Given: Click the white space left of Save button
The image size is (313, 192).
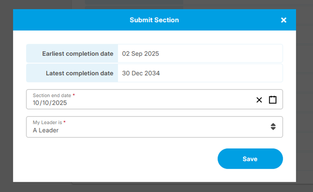Looking at the screenshot, I should (x=121, y=159).
